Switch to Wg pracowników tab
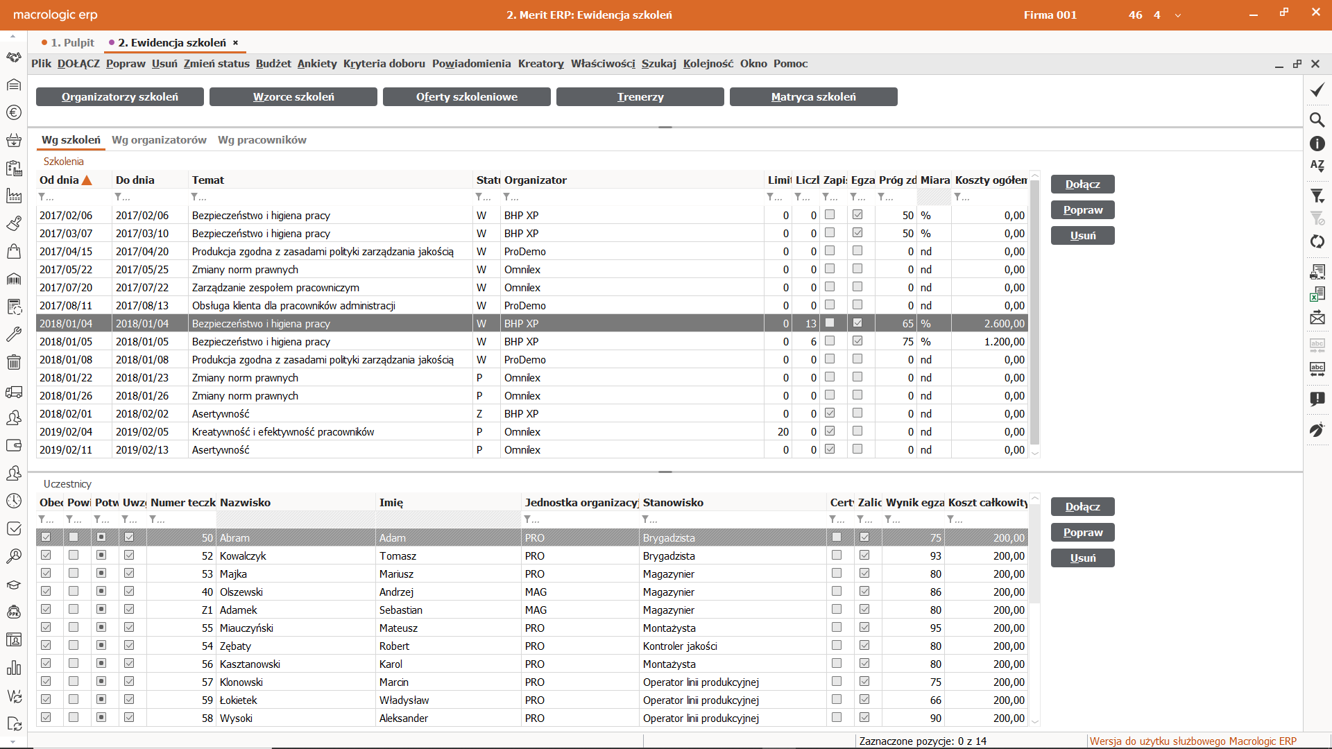Image resolution: width=1332 pixels, height=749 pixels. 262,140
